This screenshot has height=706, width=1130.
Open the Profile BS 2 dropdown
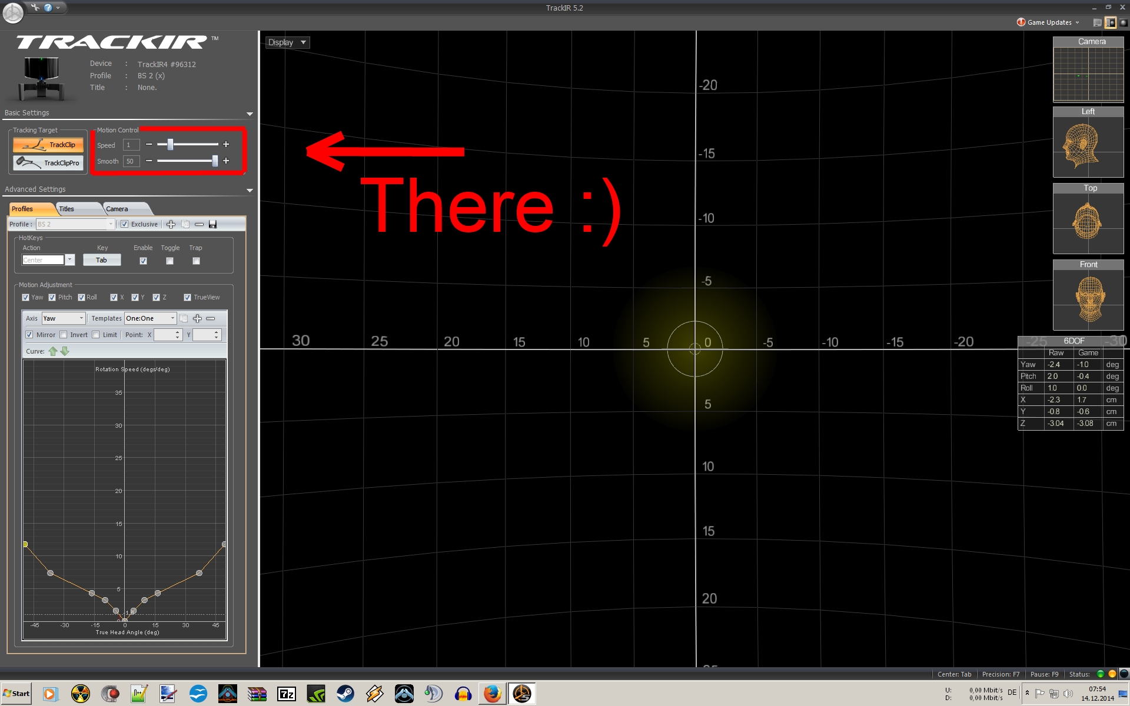[75, 224]
